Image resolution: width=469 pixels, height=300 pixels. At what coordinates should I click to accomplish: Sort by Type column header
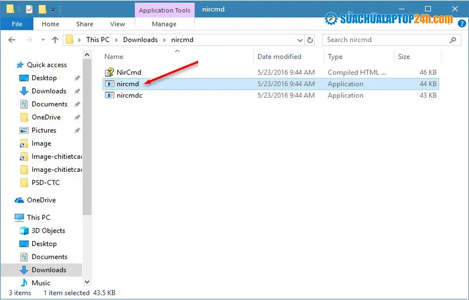pyautogui.click(x=335, y=57)
